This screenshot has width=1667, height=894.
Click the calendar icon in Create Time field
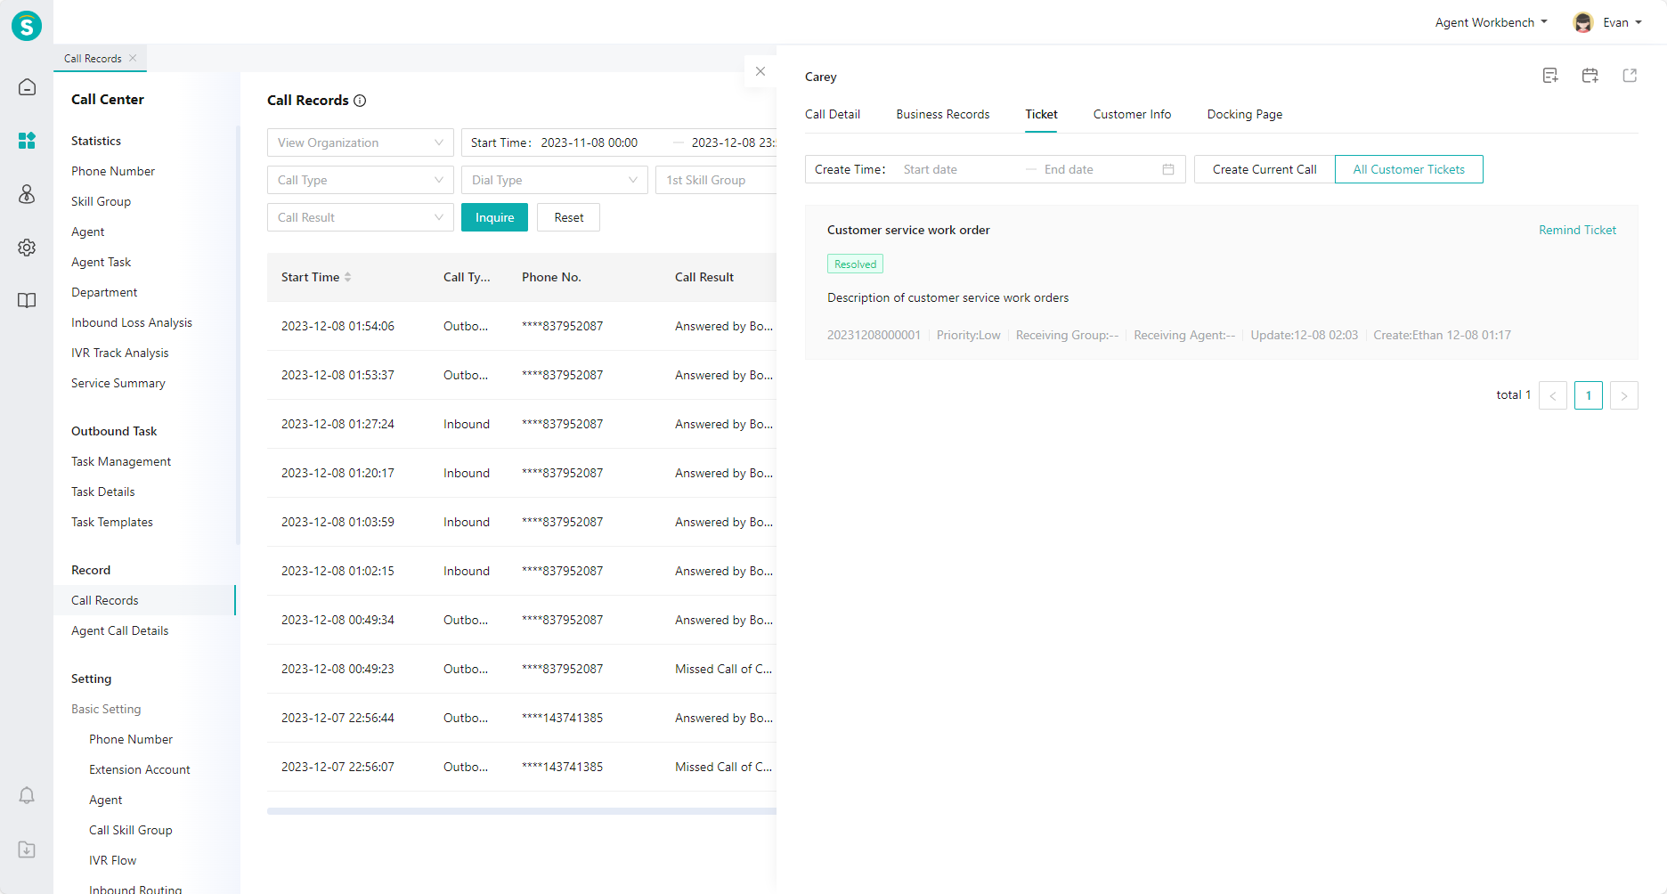1168,169
